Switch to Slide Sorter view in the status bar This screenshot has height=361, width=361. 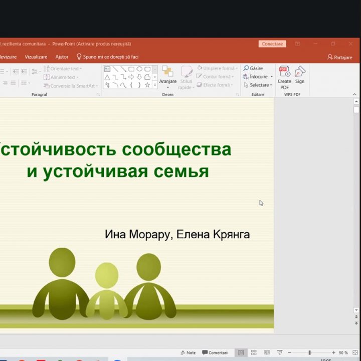point(254,352)
